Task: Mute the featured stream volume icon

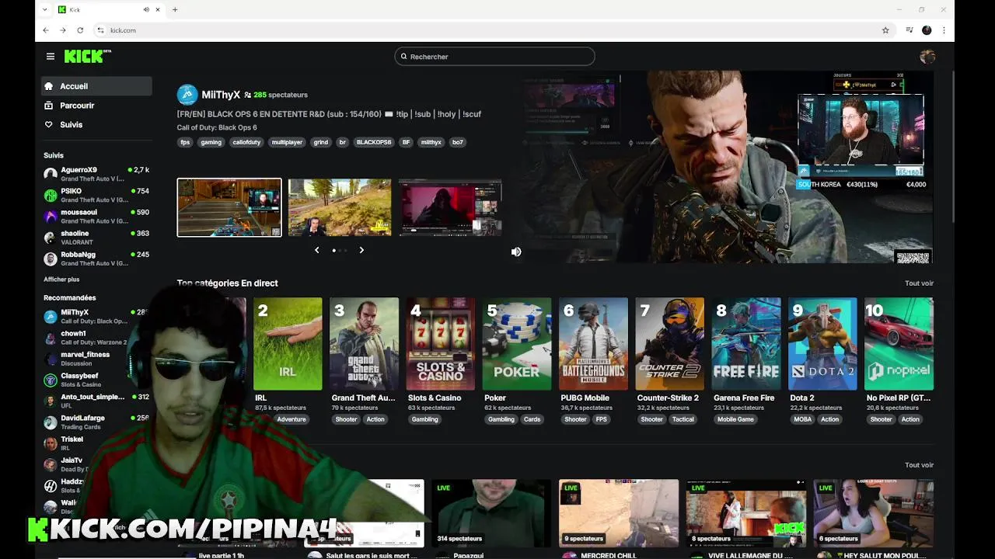Action: [x=516, y=252]
